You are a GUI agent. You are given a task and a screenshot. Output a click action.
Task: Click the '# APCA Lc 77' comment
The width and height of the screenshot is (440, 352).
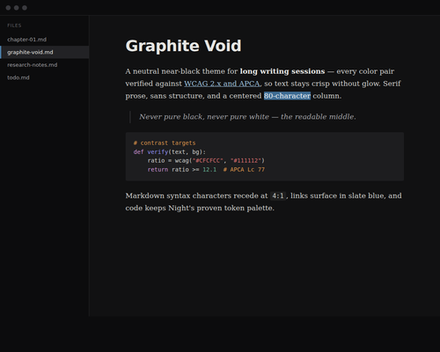[244, 170]
